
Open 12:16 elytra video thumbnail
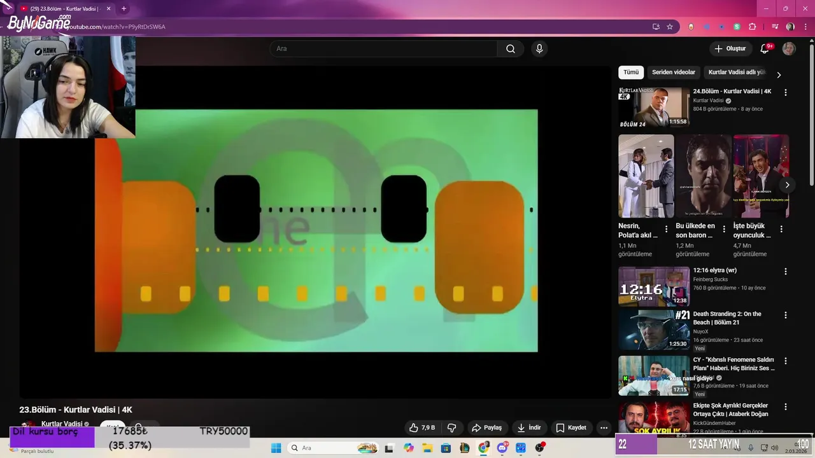654,286
